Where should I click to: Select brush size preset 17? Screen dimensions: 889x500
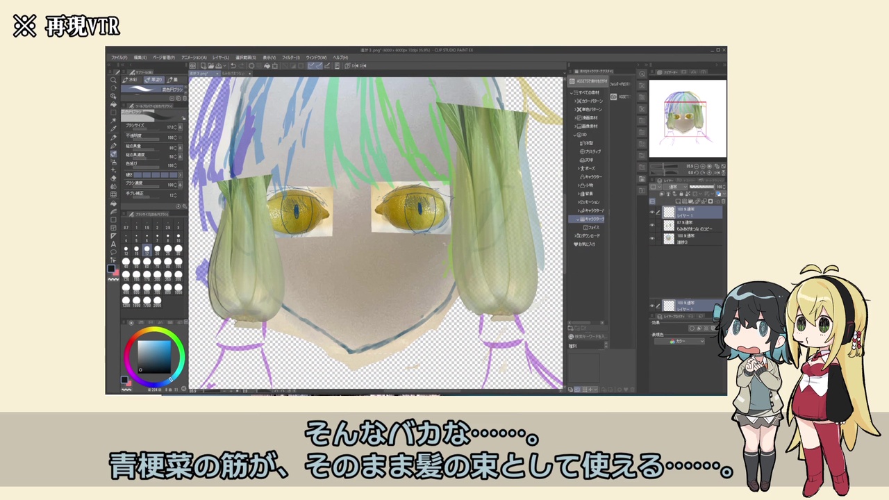147,249
